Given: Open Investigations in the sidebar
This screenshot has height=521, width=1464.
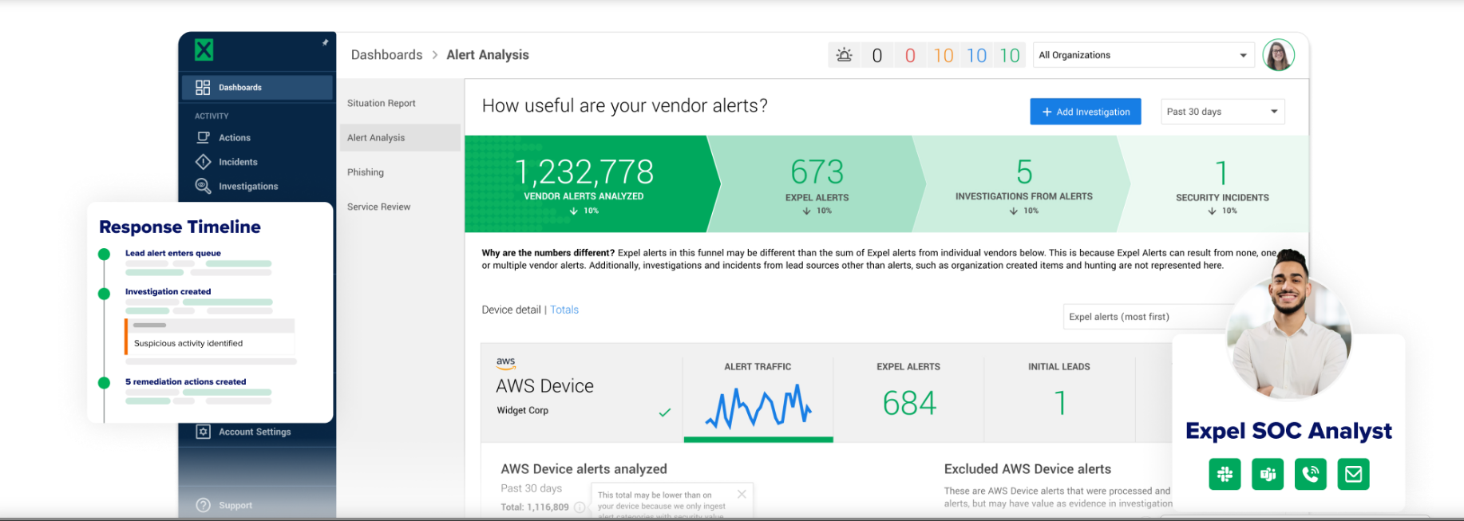Looking at the screenshot, I should click(x=248, y=187).
